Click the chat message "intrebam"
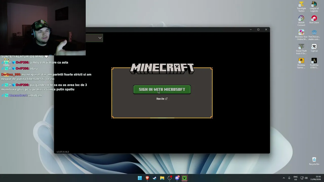The height and width of the screenshot is (182, 324). coord(35,95)
